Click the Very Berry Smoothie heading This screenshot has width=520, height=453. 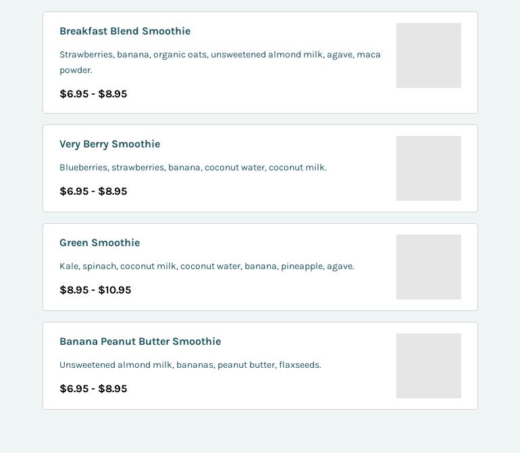pyautogui.click(x=109, y=144)
